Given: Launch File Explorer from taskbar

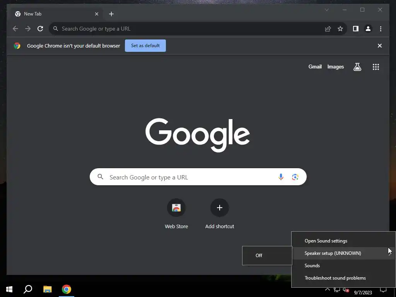Looking at the screenshot, I should 47,289.
